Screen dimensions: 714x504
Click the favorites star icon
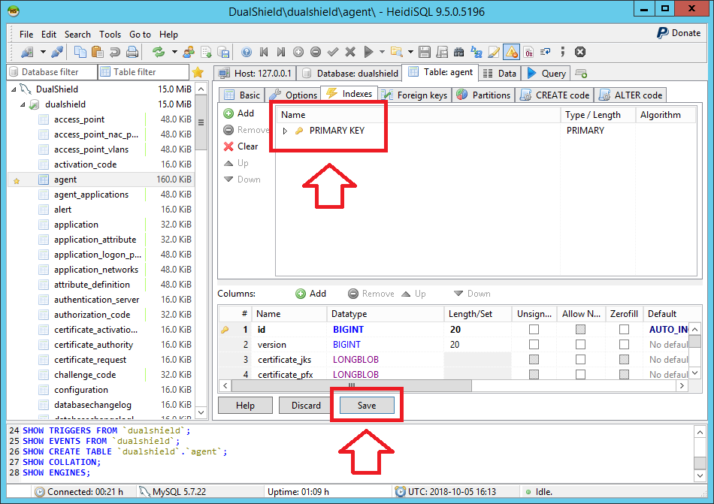click(198, 72)
